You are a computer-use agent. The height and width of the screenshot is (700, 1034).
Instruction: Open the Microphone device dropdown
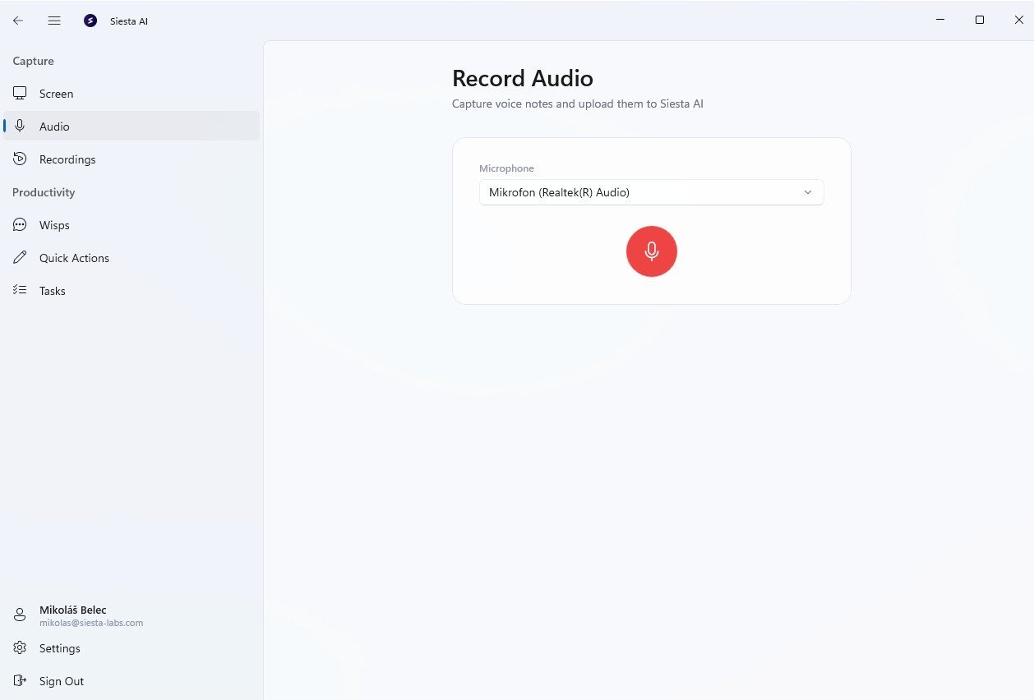click(x=652, y=192)
